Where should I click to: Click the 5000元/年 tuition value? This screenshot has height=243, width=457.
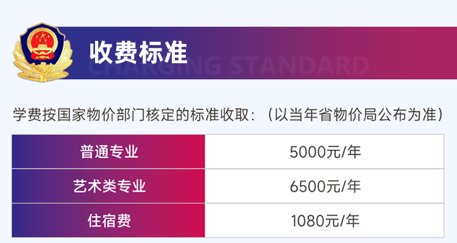point(325,152)
